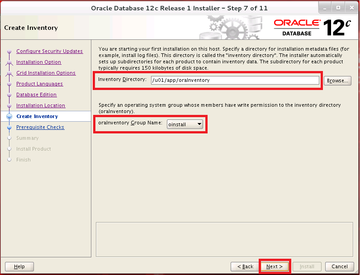
Task: Minimize the installer window
Action: click(x=325, y=8)
